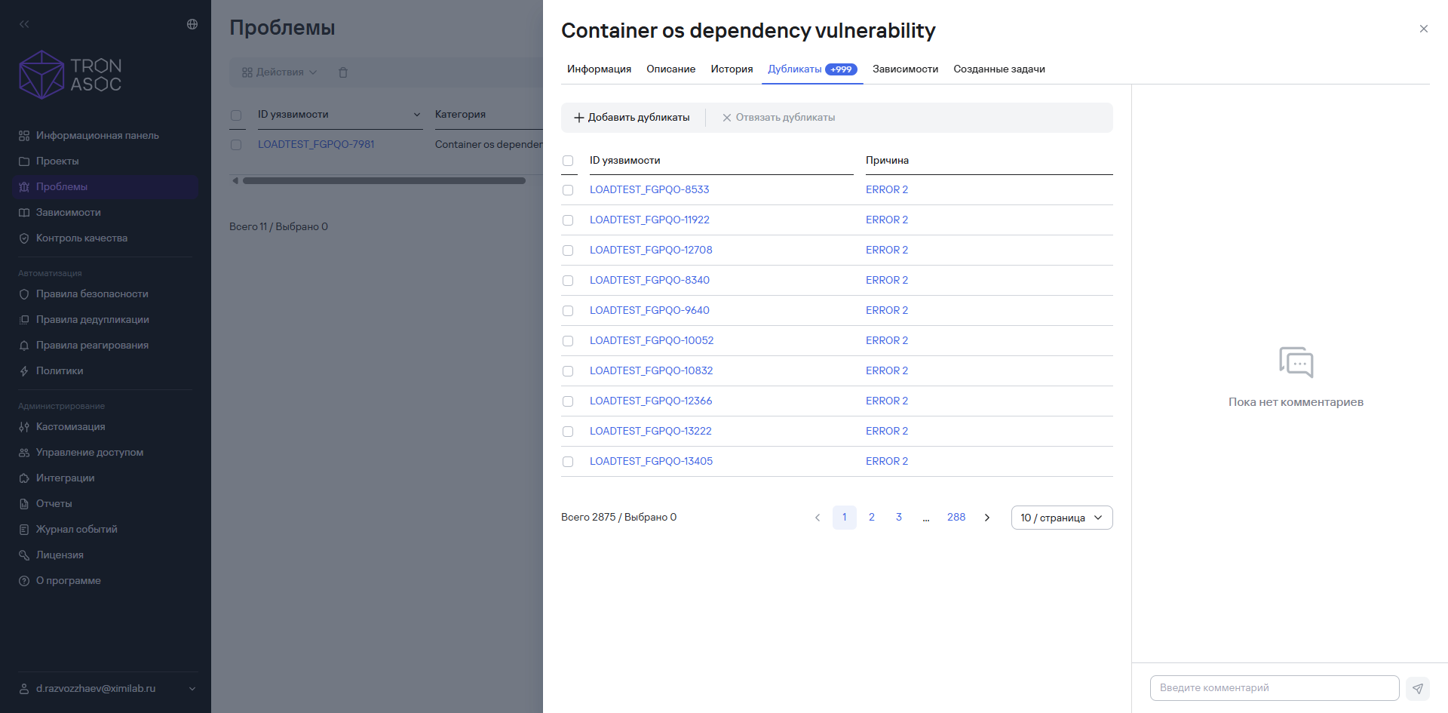Select all duplicates via header checkbox
The width and height of the screenshot is (1448, 713).
click(568, 161)
